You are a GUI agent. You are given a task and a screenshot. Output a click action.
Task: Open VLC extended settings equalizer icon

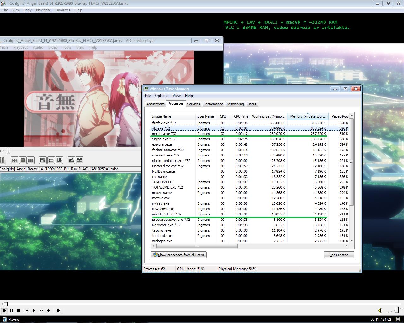point(59,160)
